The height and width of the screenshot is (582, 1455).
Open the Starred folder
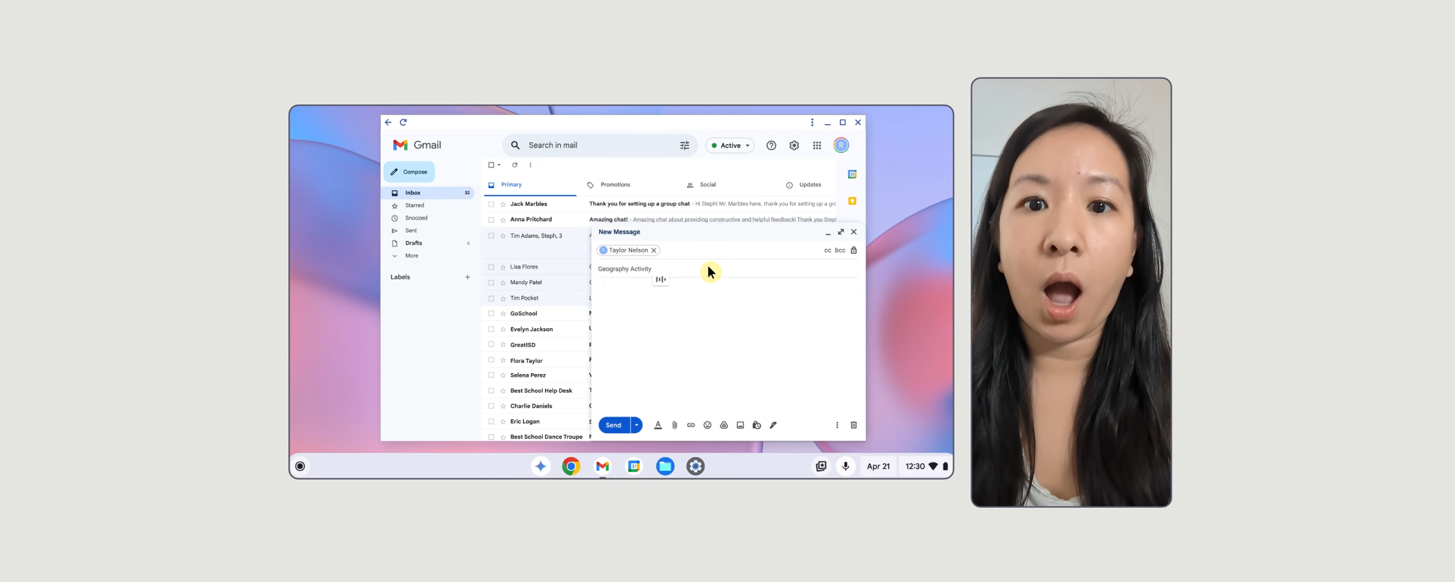415,206
